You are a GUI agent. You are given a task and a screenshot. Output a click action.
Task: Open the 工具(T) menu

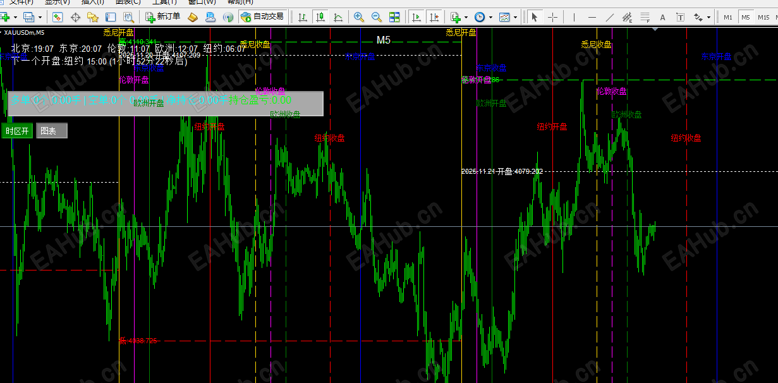tap(164, 3)
